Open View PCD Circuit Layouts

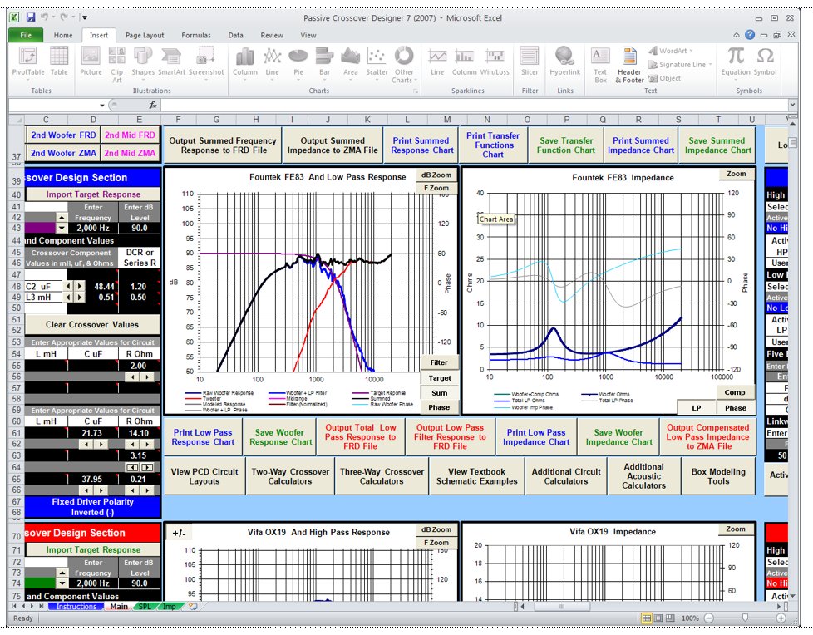(x=204, y=476)
